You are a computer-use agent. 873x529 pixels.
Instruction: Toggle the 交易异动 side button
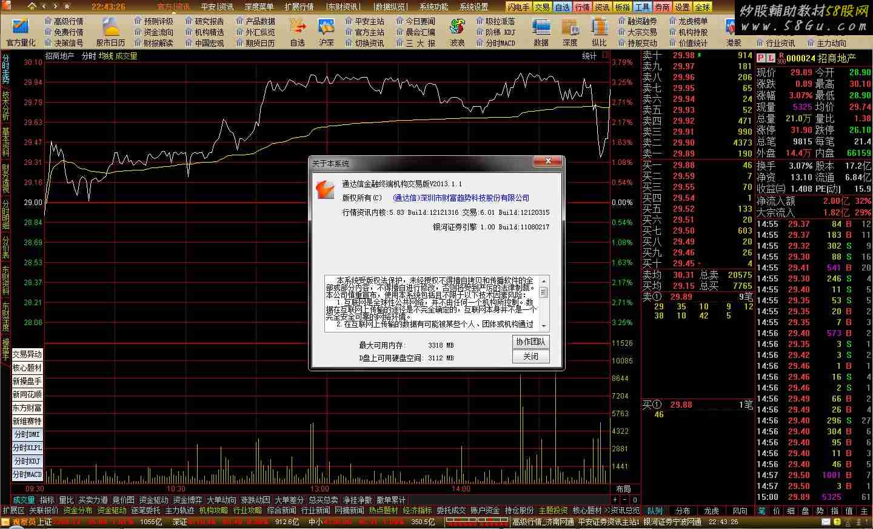[27, 354]
